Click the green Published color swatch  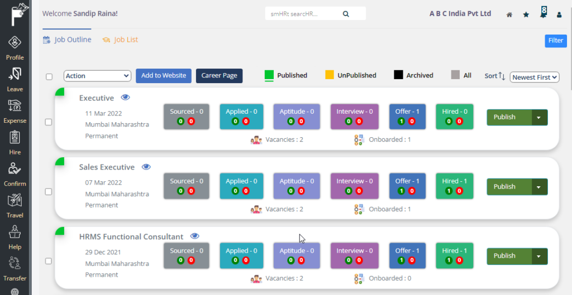[269, 75]
